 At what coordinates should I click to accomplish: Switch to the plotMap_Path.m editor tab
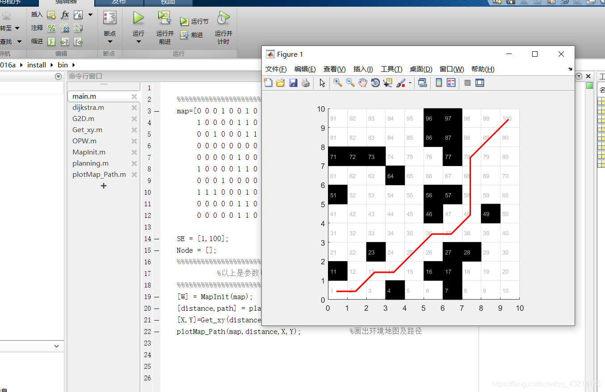99,175
